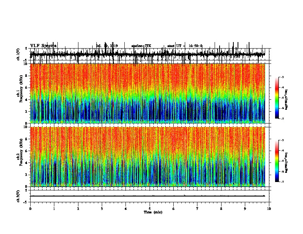Click the '-5' volt tick of ch.3 waveform
Image resolution: width=303 pixels, height=234 pixels.
pos(26,202)
